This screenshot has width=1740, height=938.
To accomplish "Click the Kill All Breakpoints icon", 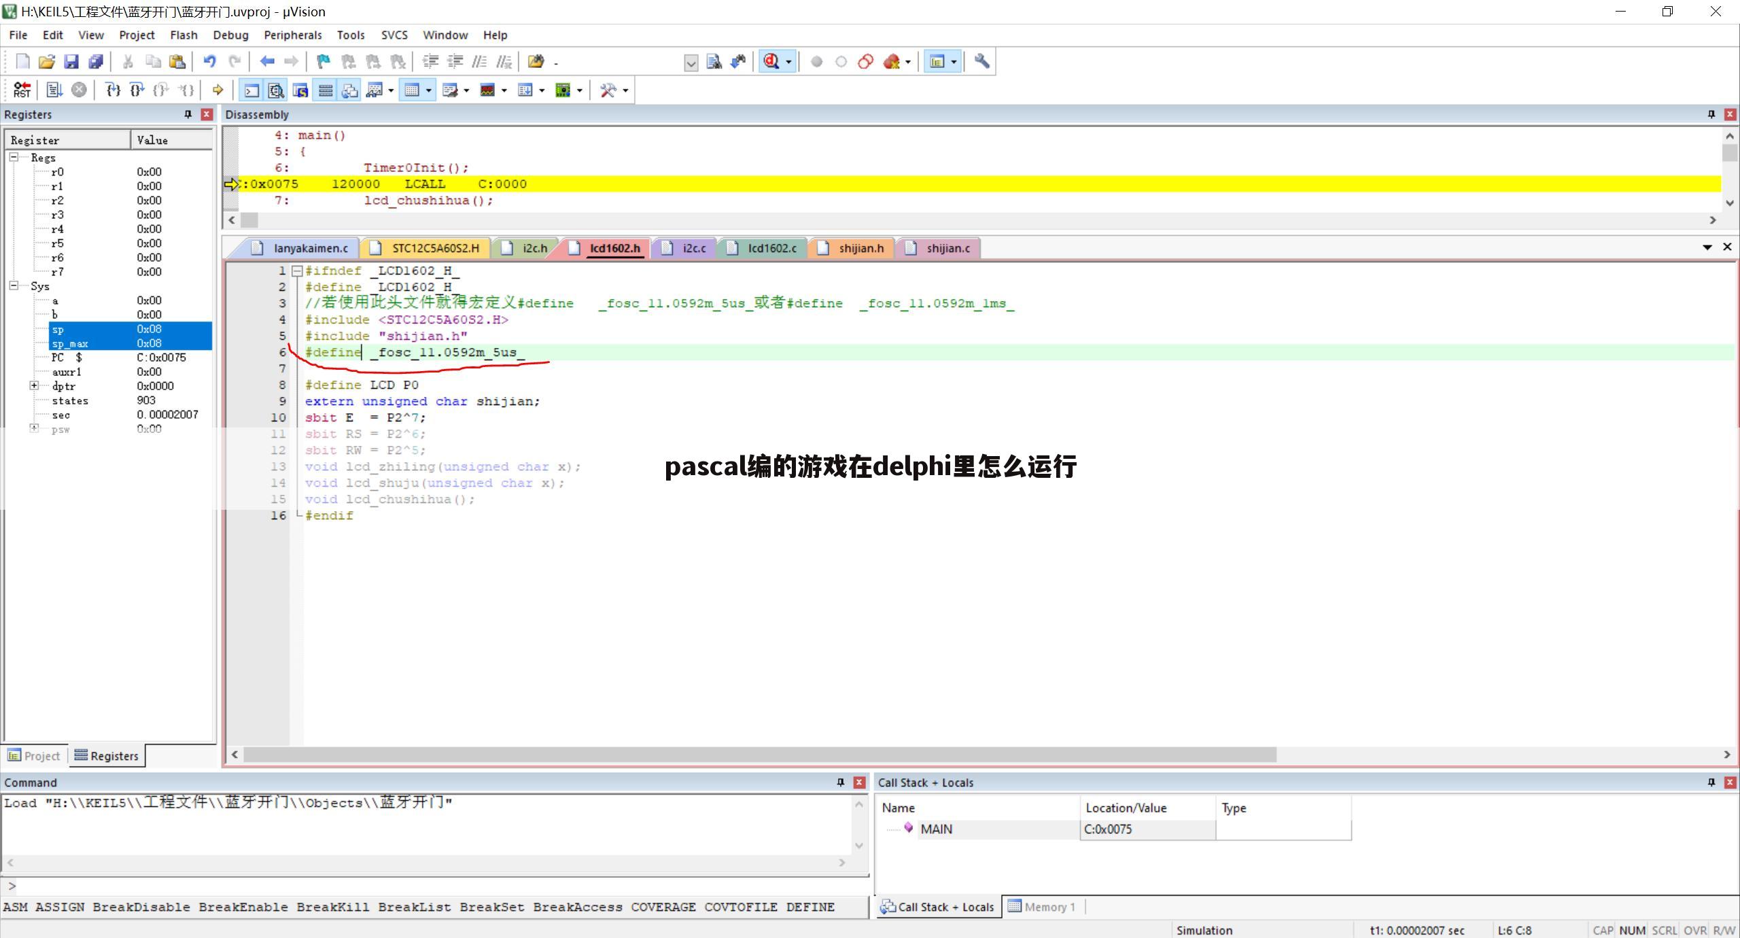I will click(891, 62).
